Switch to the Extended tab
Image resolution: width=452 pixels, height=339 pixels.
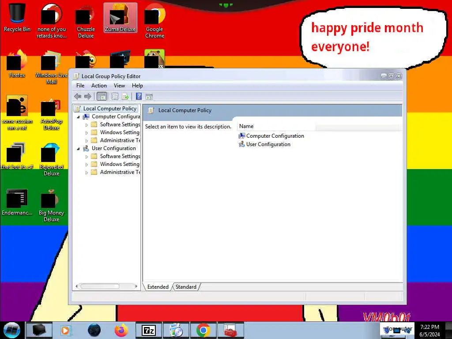[x=158, y=287]
